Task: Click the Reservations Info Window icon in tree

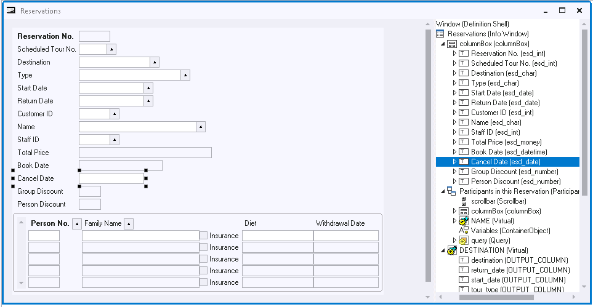Action: (440, 34)
